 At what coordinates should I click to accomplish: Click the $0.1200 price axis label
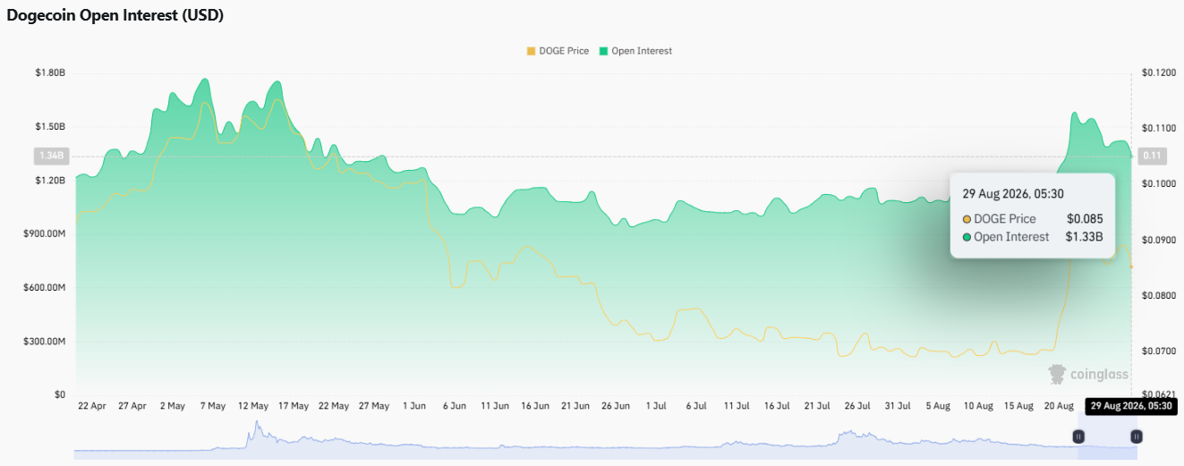click(1158, 72)
